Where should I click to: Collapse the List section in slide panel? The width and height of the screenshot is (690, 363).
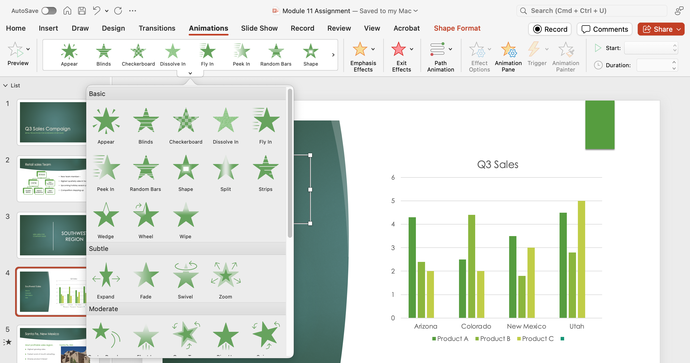pos(5,86)
